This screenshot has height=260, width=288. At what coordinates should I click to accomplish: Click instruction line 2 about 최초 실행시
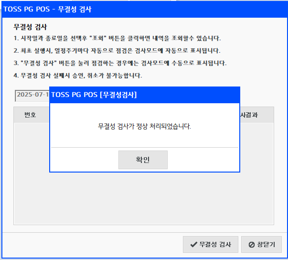tap(117, 51)
